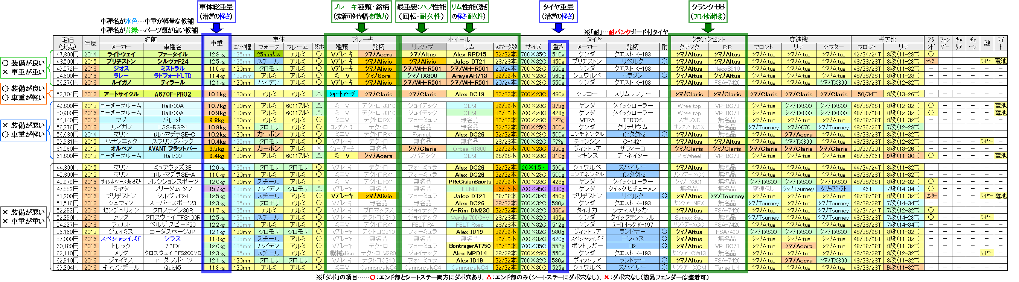Select the rim cell Orbea R1800
1019x282 pixels.
pos(469,149)
